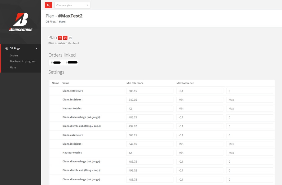Image resolution: width=282 pixels, height=185 pixels.
Task: Click the Bridgestone logo in the sidebar
Action: tap(20, 22)
